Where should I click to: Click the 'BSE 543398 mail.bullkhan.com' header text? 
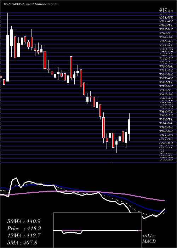pos(30,4)
